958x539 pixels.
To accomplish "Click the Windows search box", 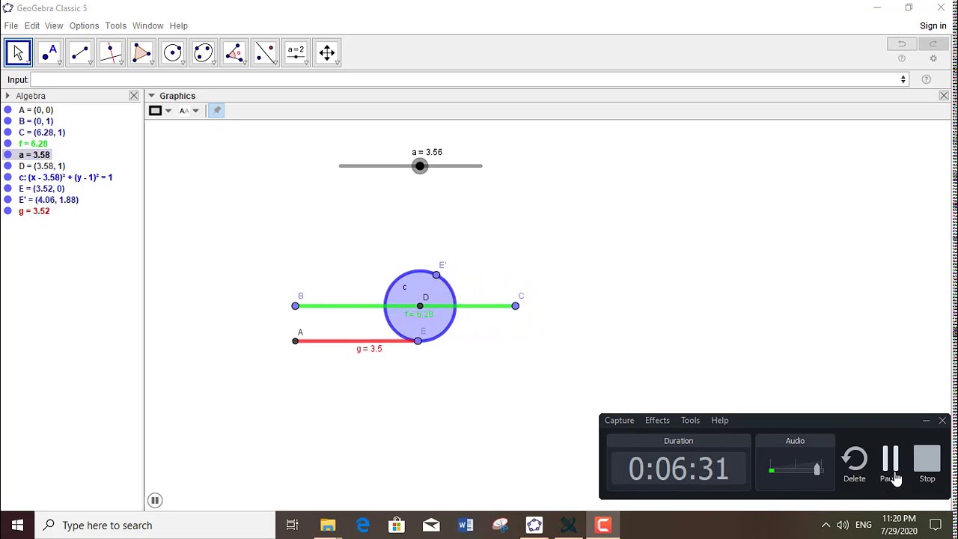I will [x=156, y=525].
